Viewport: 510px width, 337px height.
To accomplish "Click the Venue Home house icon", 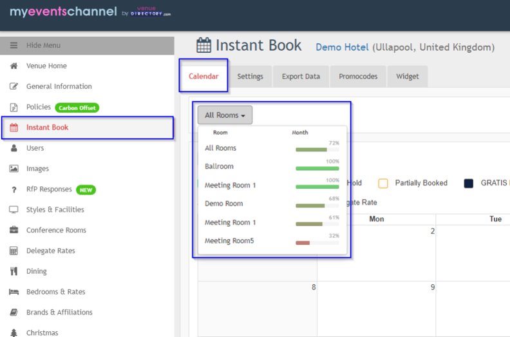I will (x=14, y=66).
